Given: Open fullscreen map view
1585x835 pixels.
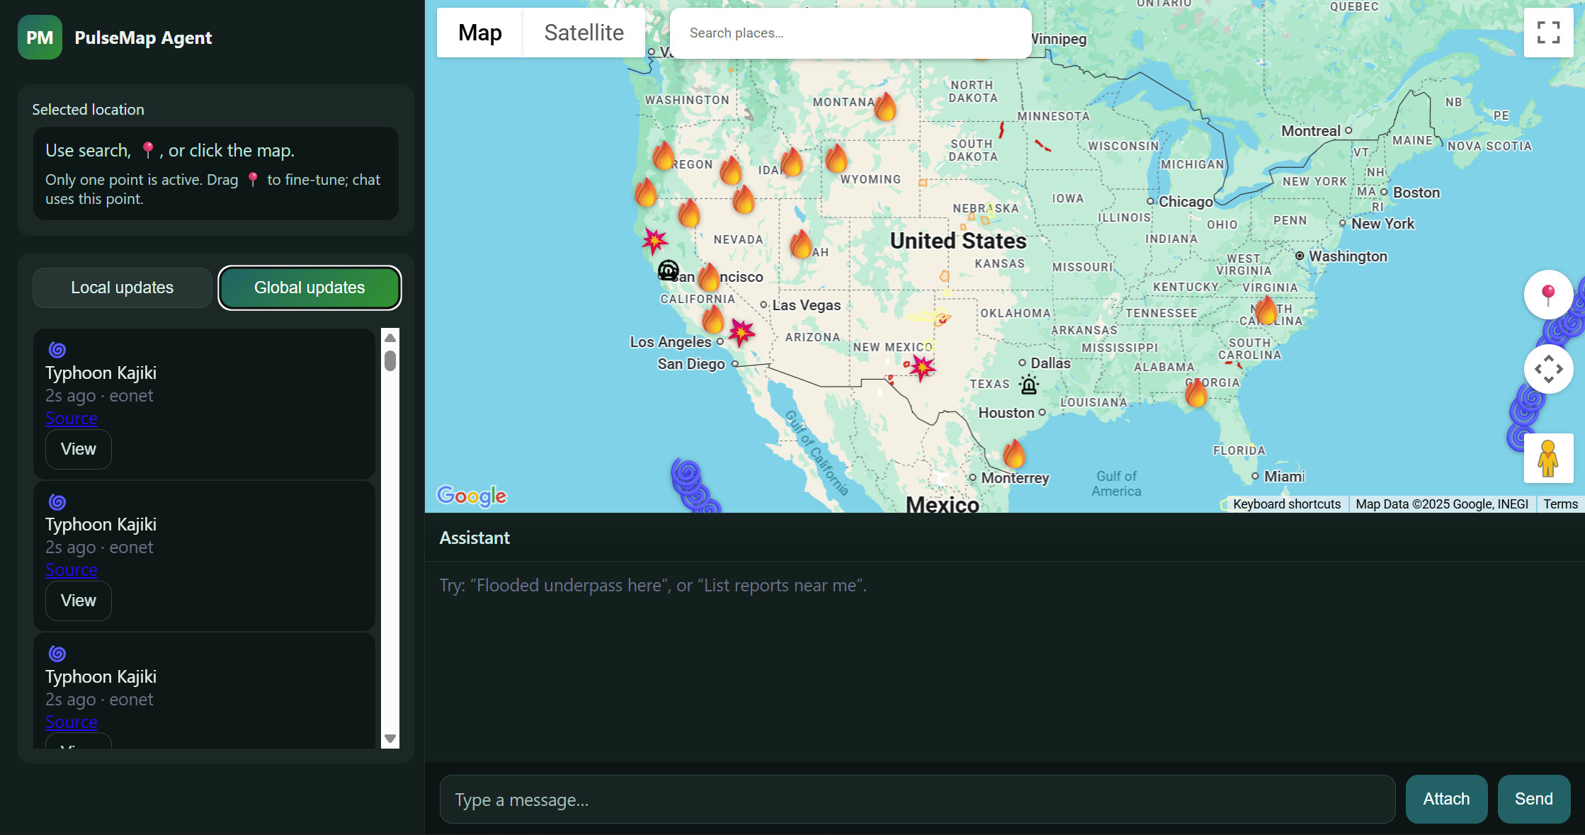Looking at the screenshot, I should tap(1548, 33).
